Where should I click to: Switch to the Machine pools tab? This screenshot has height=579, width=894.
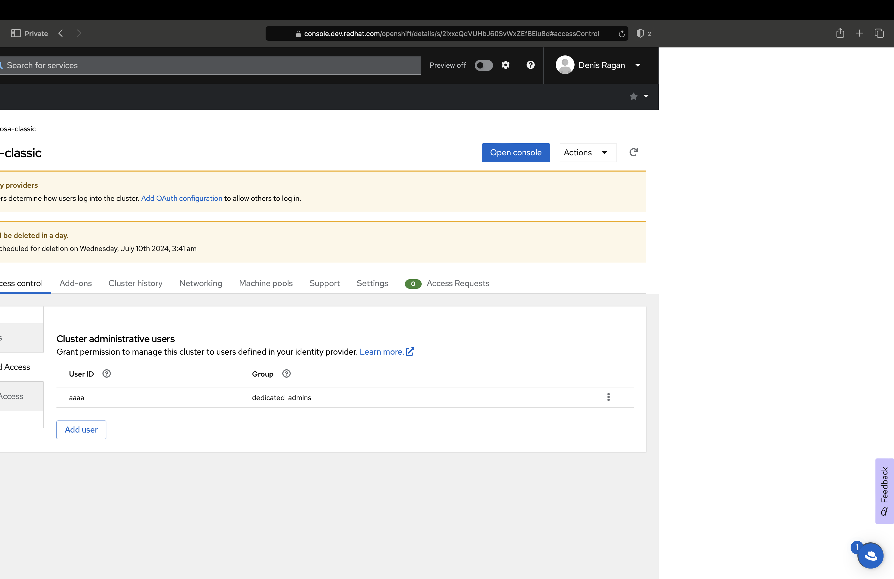point(266,283)
